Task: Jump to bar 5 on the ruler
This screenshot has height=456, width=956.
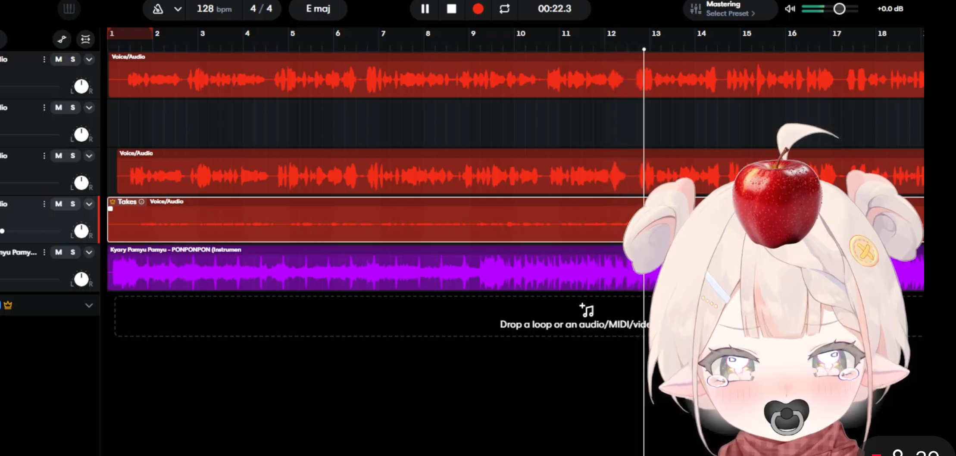Action: pos(293,34)
